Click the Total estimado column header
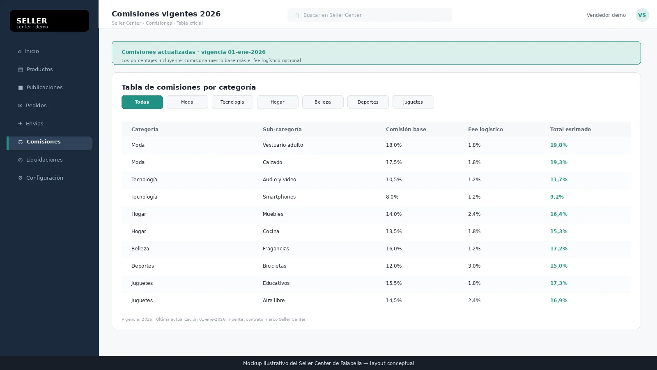Image resolution: width=657 pixels, height=370 pixels. coord(570,129)
